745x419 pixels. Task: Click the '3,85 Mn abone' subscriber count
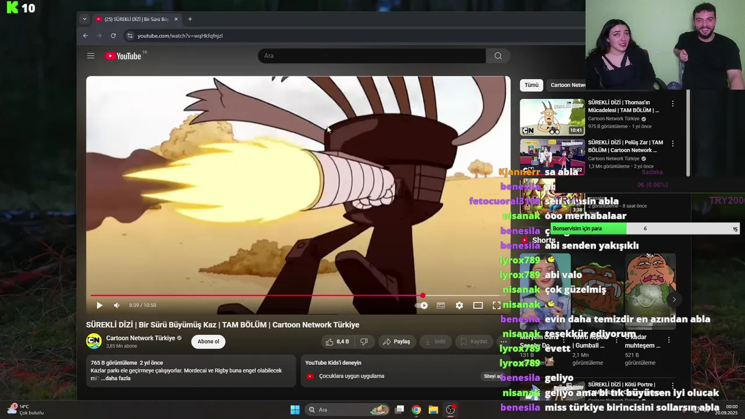pos(122,346)
